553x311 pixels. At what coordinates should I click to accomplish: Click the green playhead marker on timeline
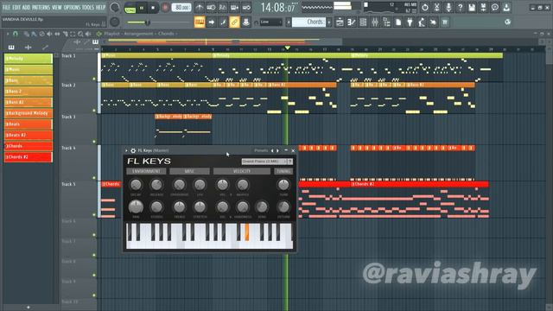(x=288, y=48)
